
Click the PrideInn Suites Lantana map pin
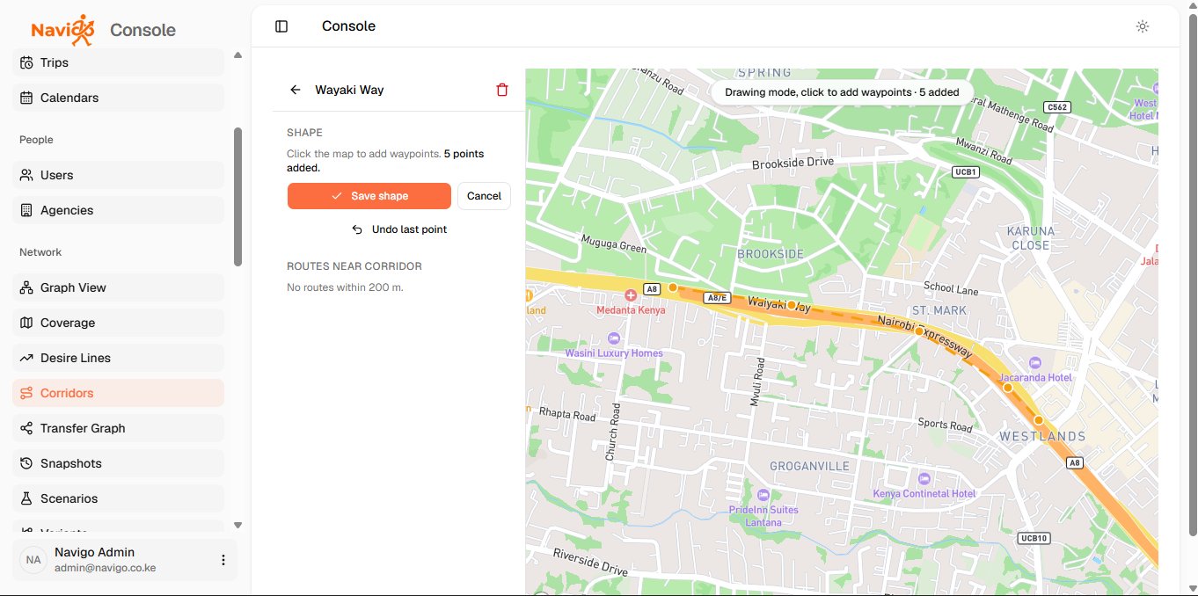(763, 496)
